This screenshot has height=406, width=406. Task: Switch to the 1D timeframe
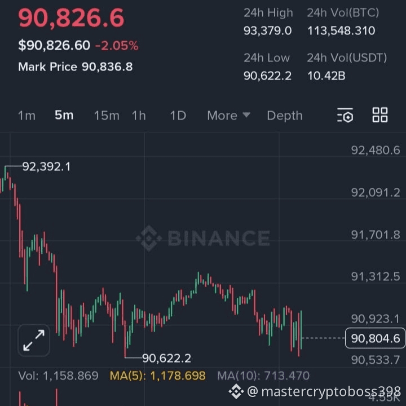pos(178,116)
